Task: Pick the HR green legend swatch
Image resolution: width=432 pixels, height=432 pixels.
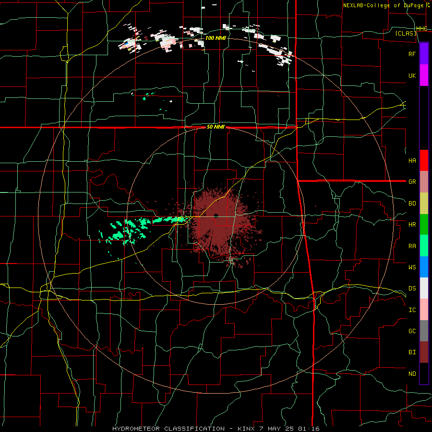Action: 424,225
